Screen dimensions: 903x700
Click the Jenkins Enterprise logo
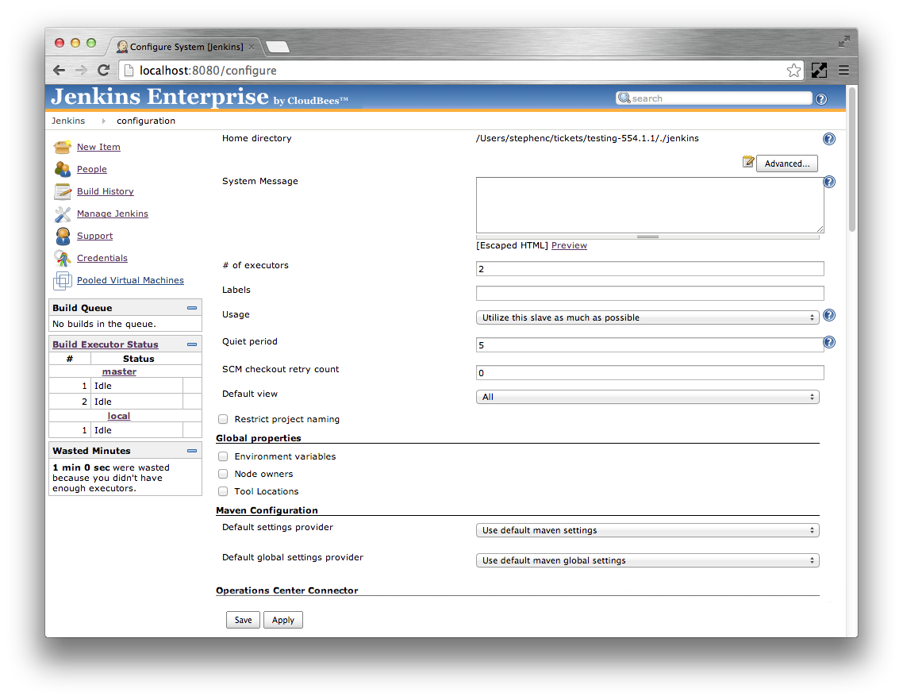click(x=199, y=97)
